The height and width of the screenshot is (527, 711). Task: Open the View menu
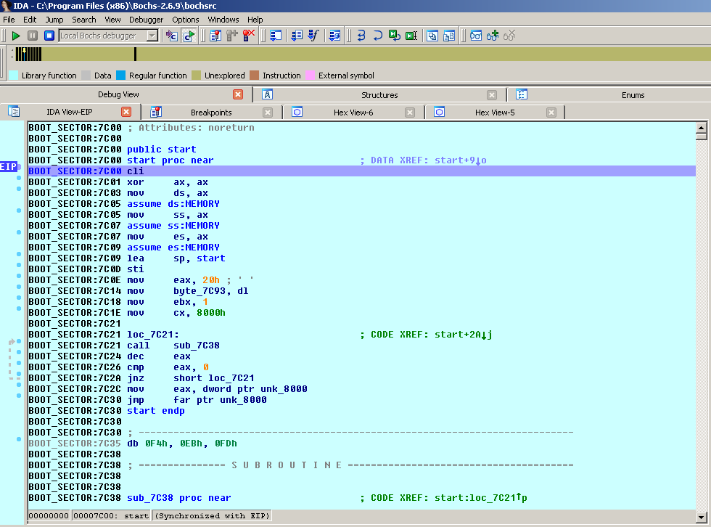[x=112, y=20]
